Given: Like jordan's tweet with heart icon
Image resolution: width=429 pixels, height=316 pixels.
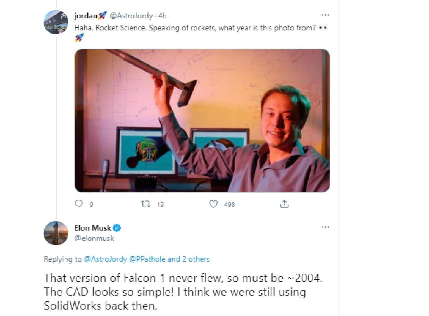Looking at the screenshot, I should coord(213,204).
